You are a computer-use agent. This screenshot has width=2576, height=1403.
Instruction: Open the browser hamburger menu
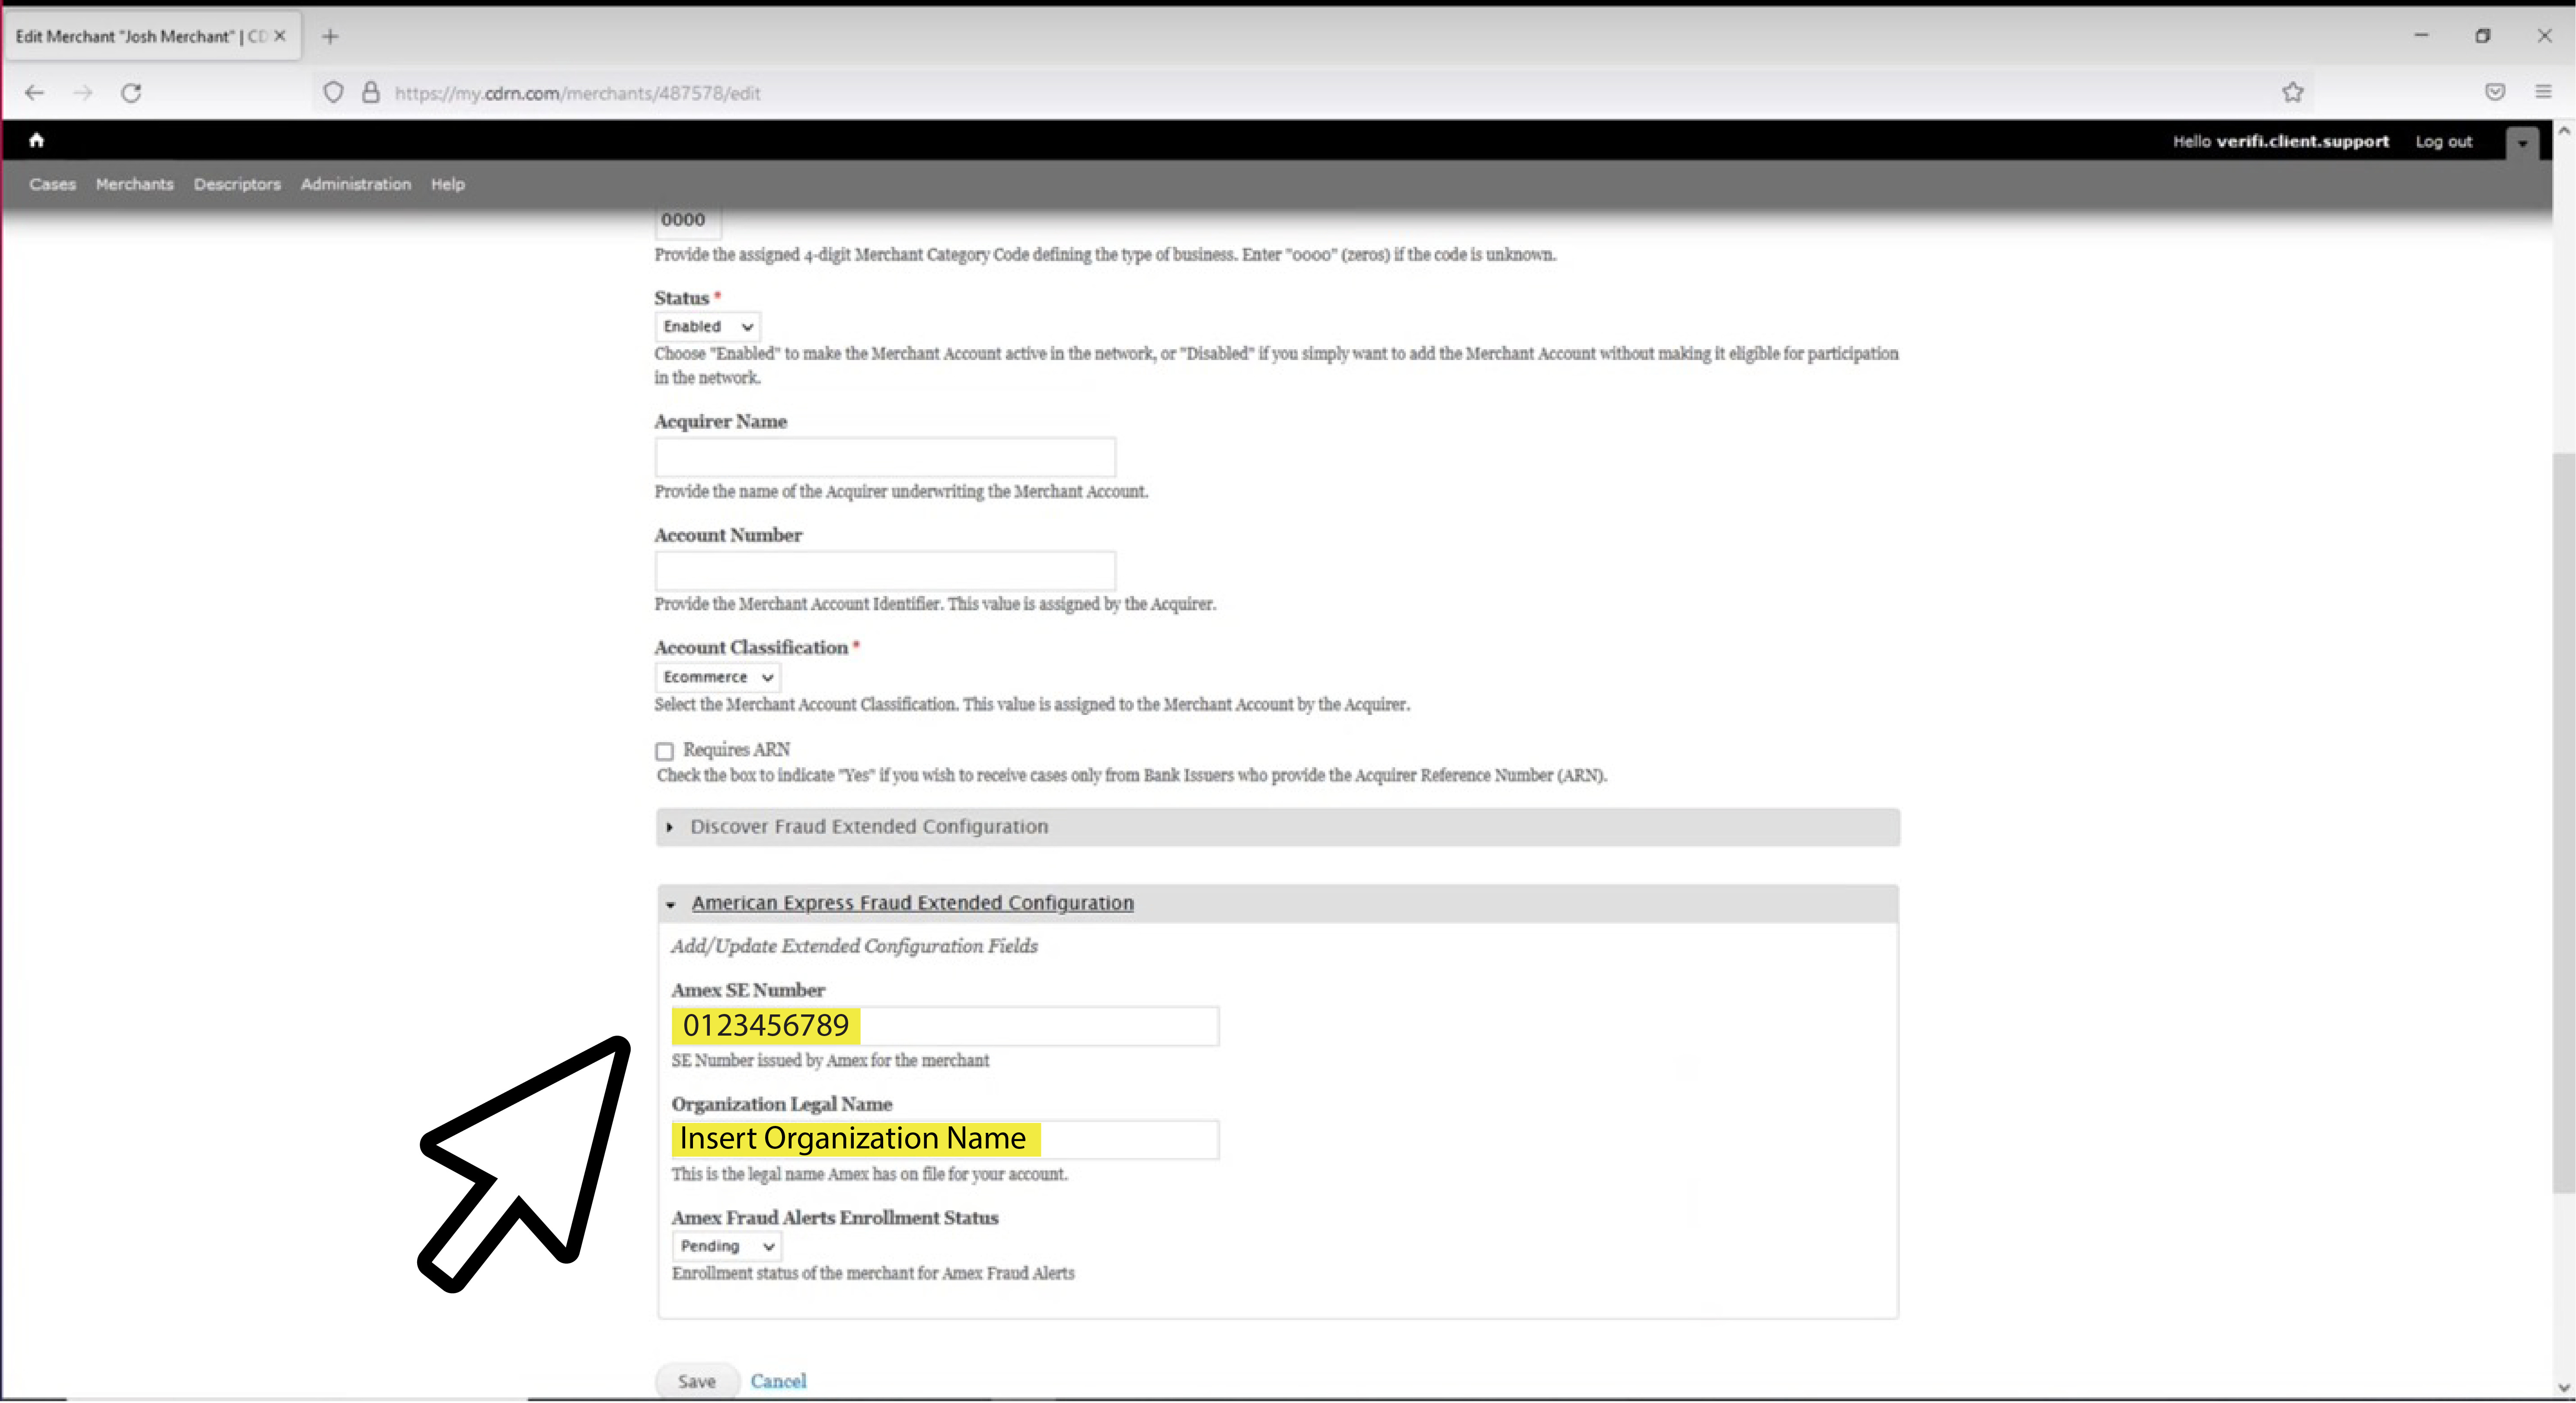pos(2543,92)
